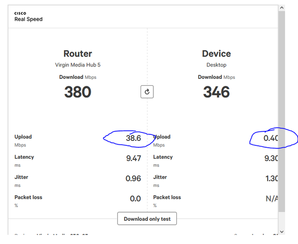Viewport: 298px width, 244px height.
Task: Click the circled device upload value 0.40
Action: tap(271, 138)
